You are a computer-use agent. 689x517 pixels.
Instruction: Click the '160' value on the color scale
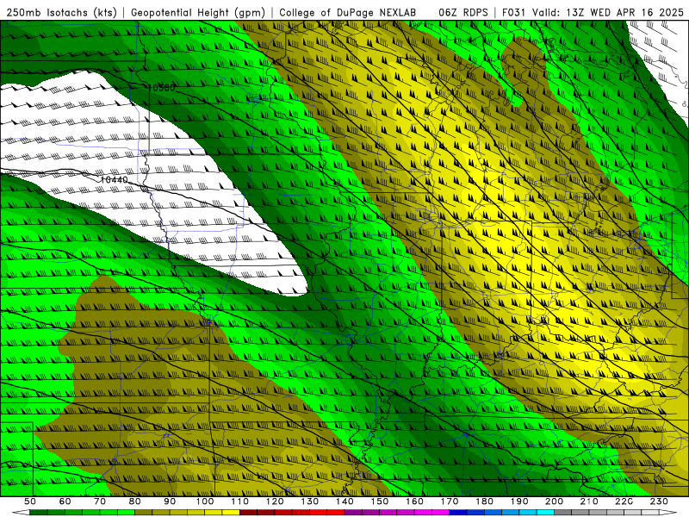pyautogui.click(x=414, y=501)
